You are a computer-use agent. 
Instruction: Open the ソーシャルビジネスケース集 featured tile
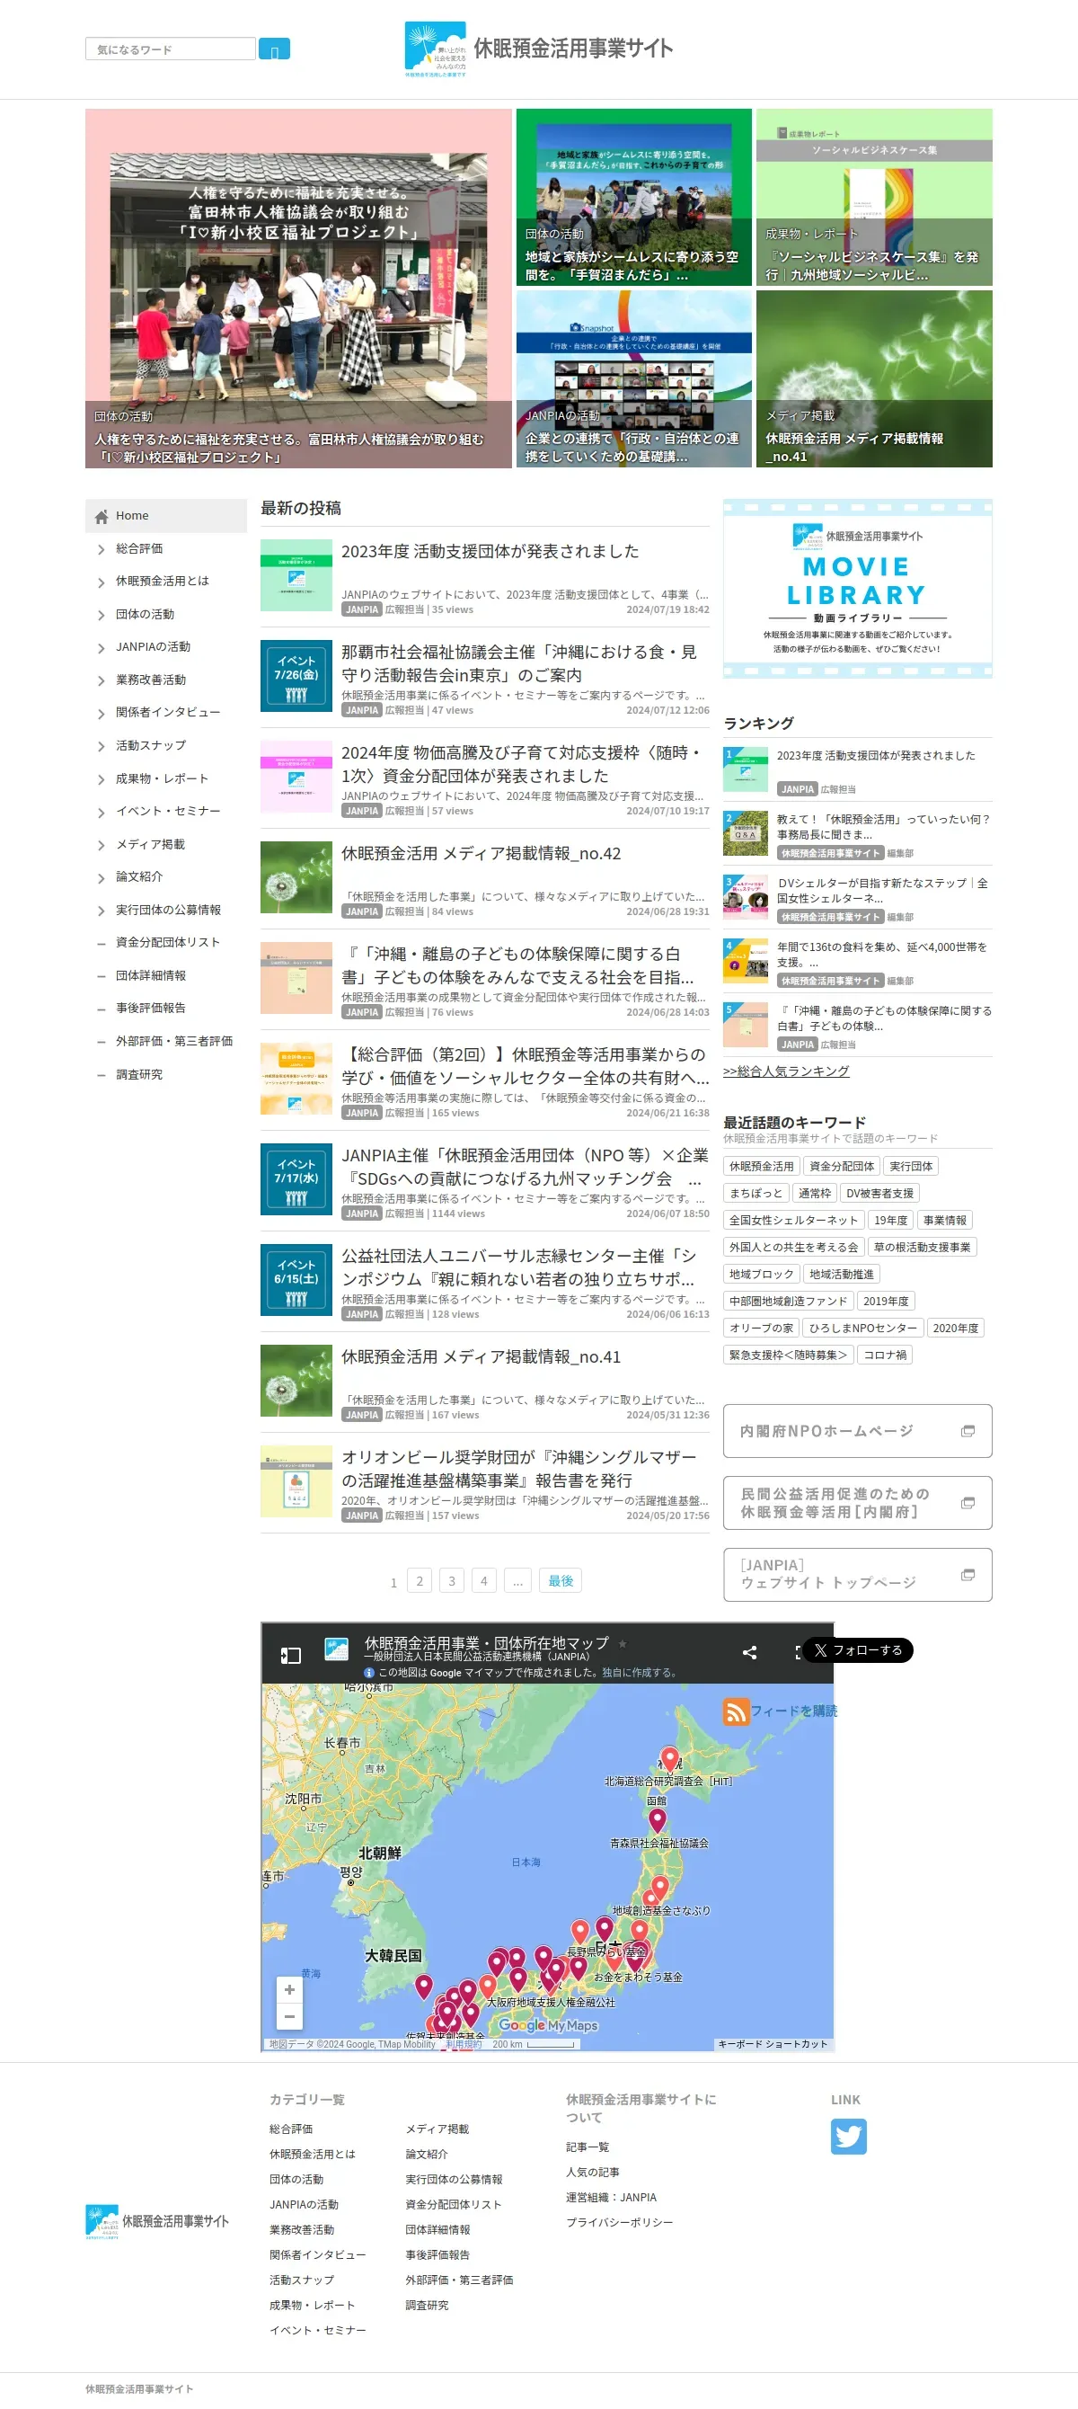[x=874, y=198]
